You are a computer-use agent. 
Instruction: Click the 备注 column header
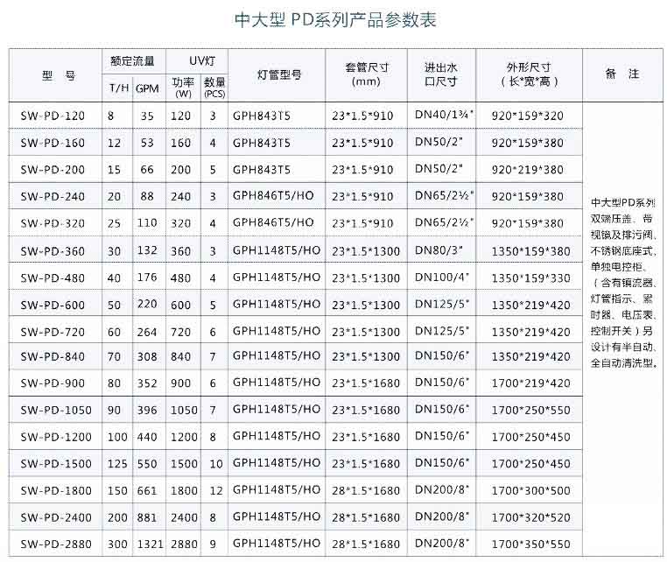pos(621,74)
